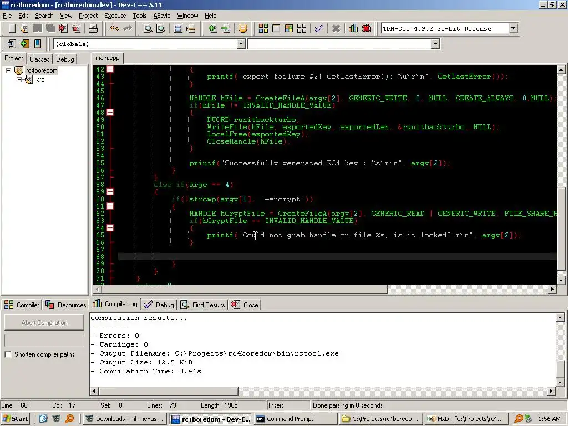
Task: Click the green plus Insert icon on second toolbar row
Action: pos(24,44)
